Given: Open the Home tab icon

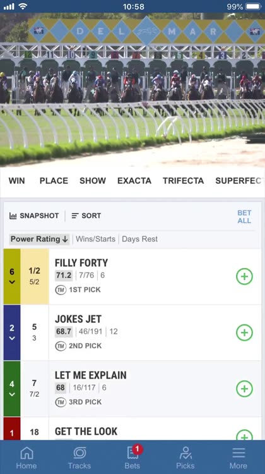Looking at the screenshot, I should (x=26, y=453).
